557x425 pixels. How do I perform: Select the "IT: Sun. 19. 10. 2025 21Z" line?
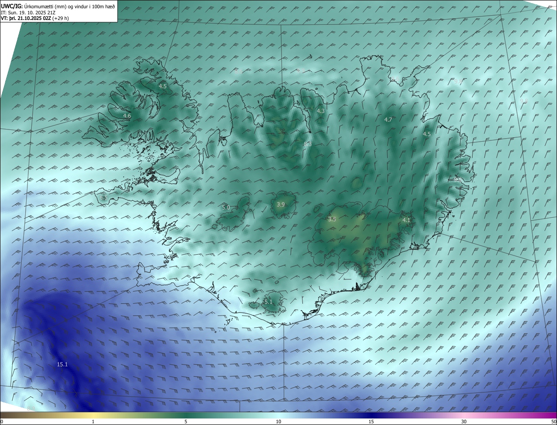(x=28, y=13)
